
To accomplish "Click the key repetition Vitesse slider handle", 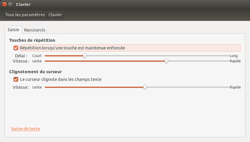I will (x=166, y=61).
